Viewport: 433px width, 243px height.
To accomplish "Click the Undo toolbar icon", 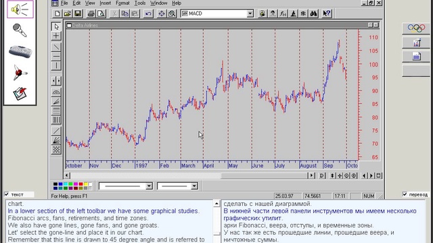I will (148, 13).
